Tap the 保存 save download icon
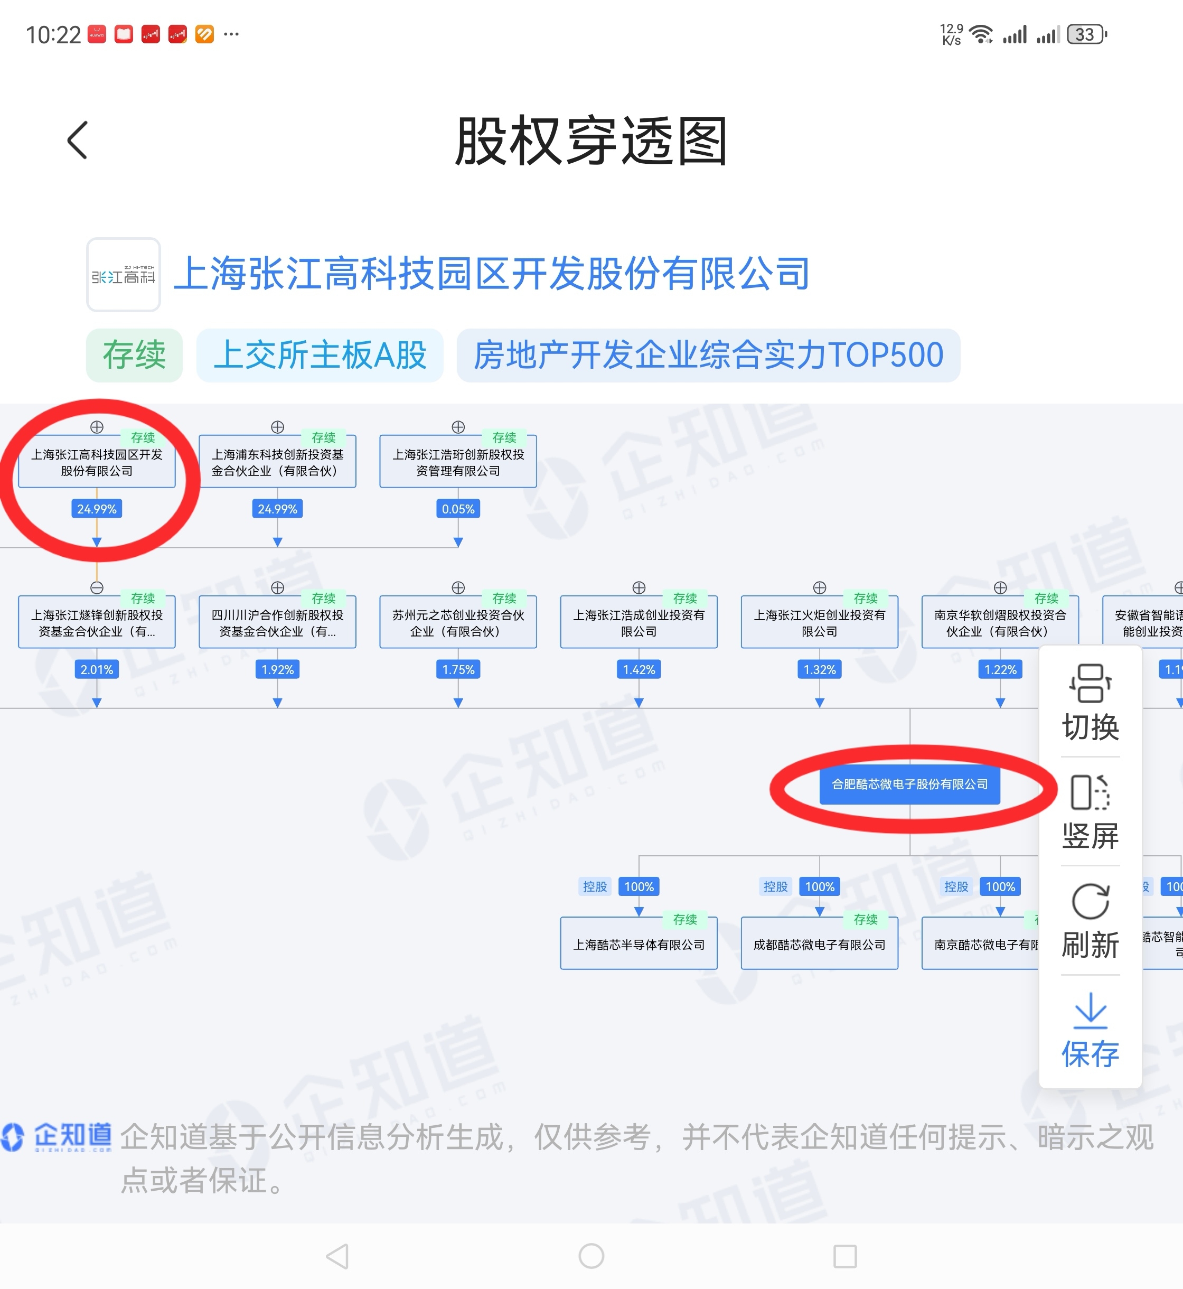Screen dimensions: 1183x1289 pos(1090,1011)
